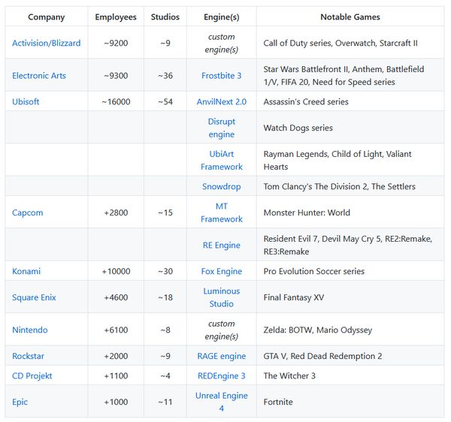Viewport: 451px width, 422px height.
Task: Click The Witcher 3 cell
Action: click(x=350, y=375)
